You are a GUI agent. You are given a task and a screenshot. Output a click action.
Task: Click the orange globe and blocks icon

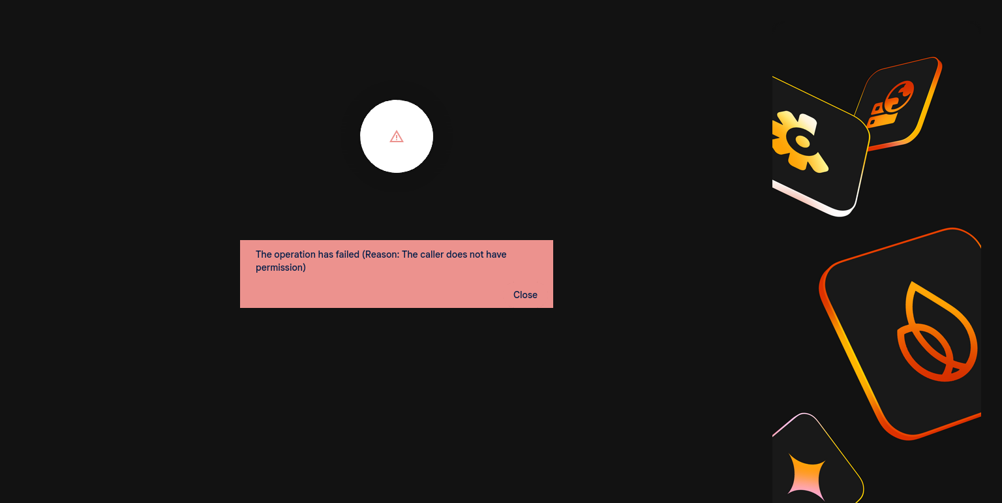coord(891,103)
